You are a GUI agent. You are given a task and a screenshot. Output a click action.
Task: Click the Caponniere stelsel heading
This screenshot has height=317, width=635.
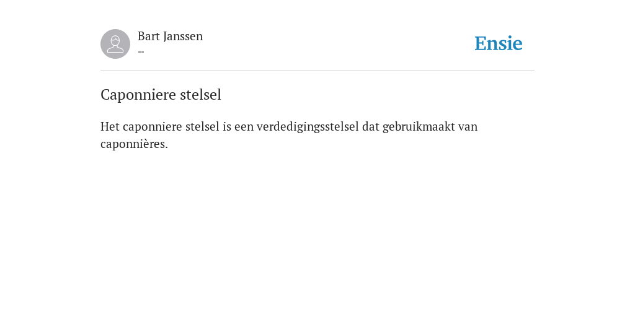coord(161,95)
